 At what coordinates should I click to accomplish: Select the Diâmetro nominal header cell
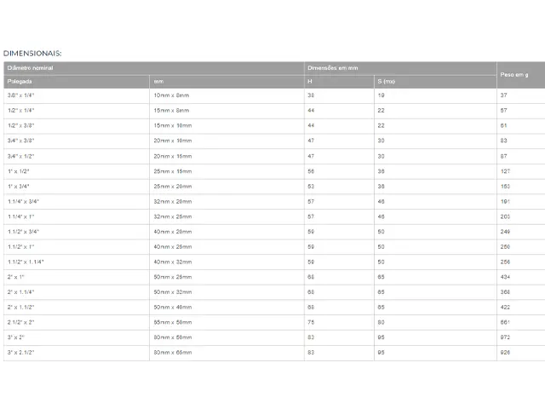click(153, 68)
